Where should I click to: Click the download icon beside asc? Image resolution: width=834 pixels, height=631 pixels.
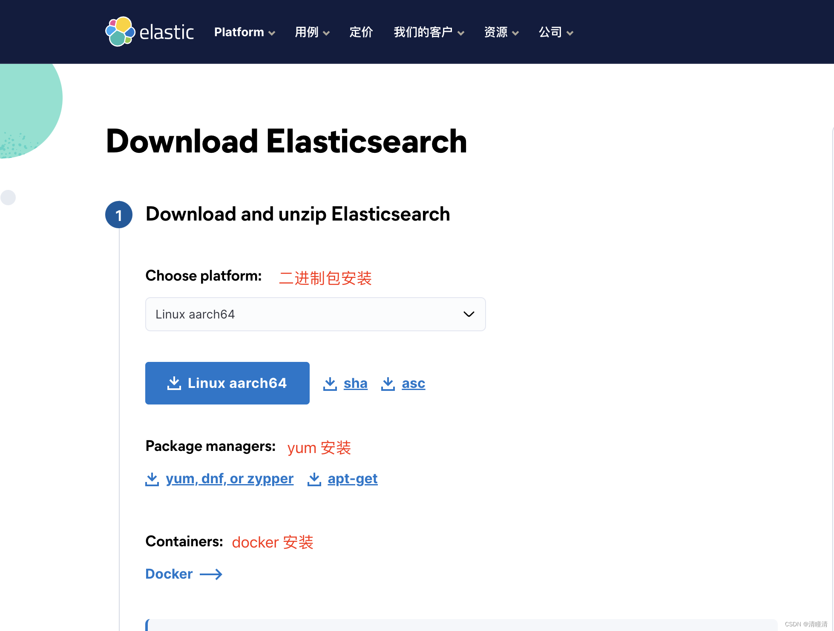[x=388, y=384]
